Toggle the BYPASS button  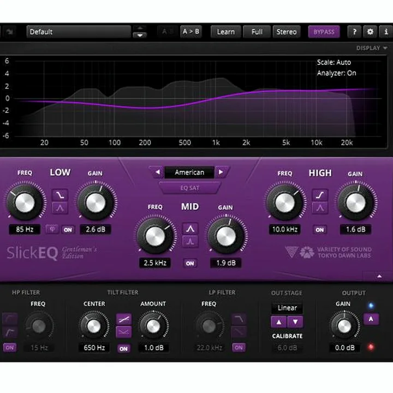(324, 32)
